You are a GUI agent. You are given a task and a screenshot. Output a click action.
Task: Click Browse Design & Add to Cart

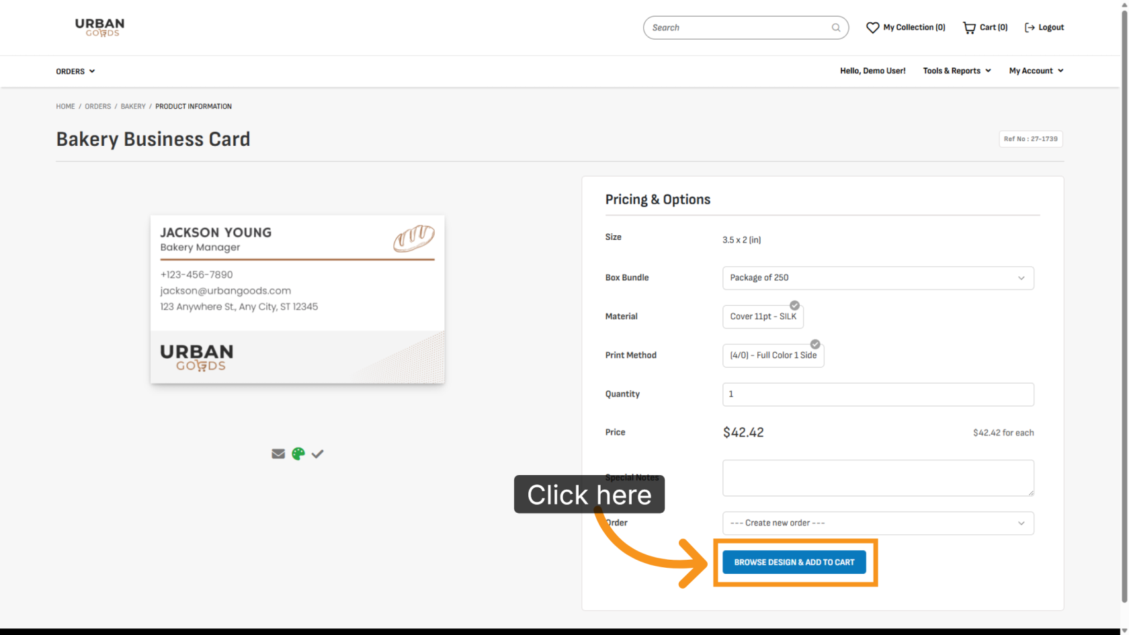(794, 562)
